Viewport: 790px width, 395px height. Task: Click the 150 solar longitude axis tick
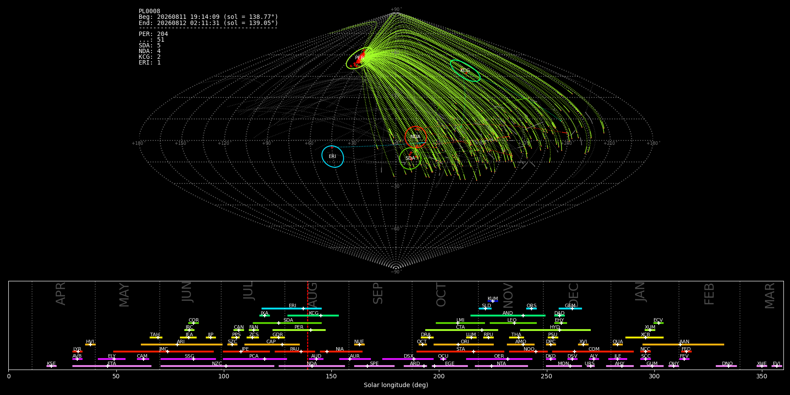coord(331,377)
